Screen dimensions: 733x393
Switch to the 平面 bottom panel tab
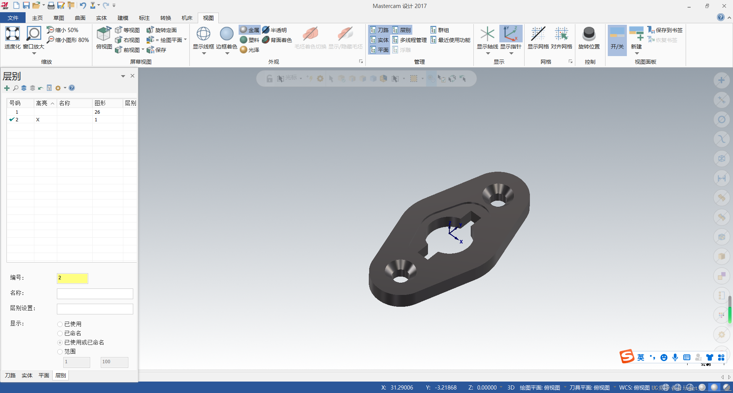tap(44, 375)
